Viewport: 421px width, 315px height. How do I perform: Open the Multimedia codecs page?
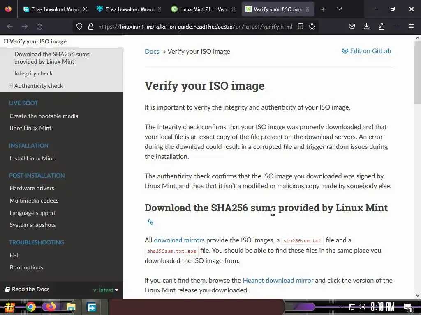click(34, 201)
